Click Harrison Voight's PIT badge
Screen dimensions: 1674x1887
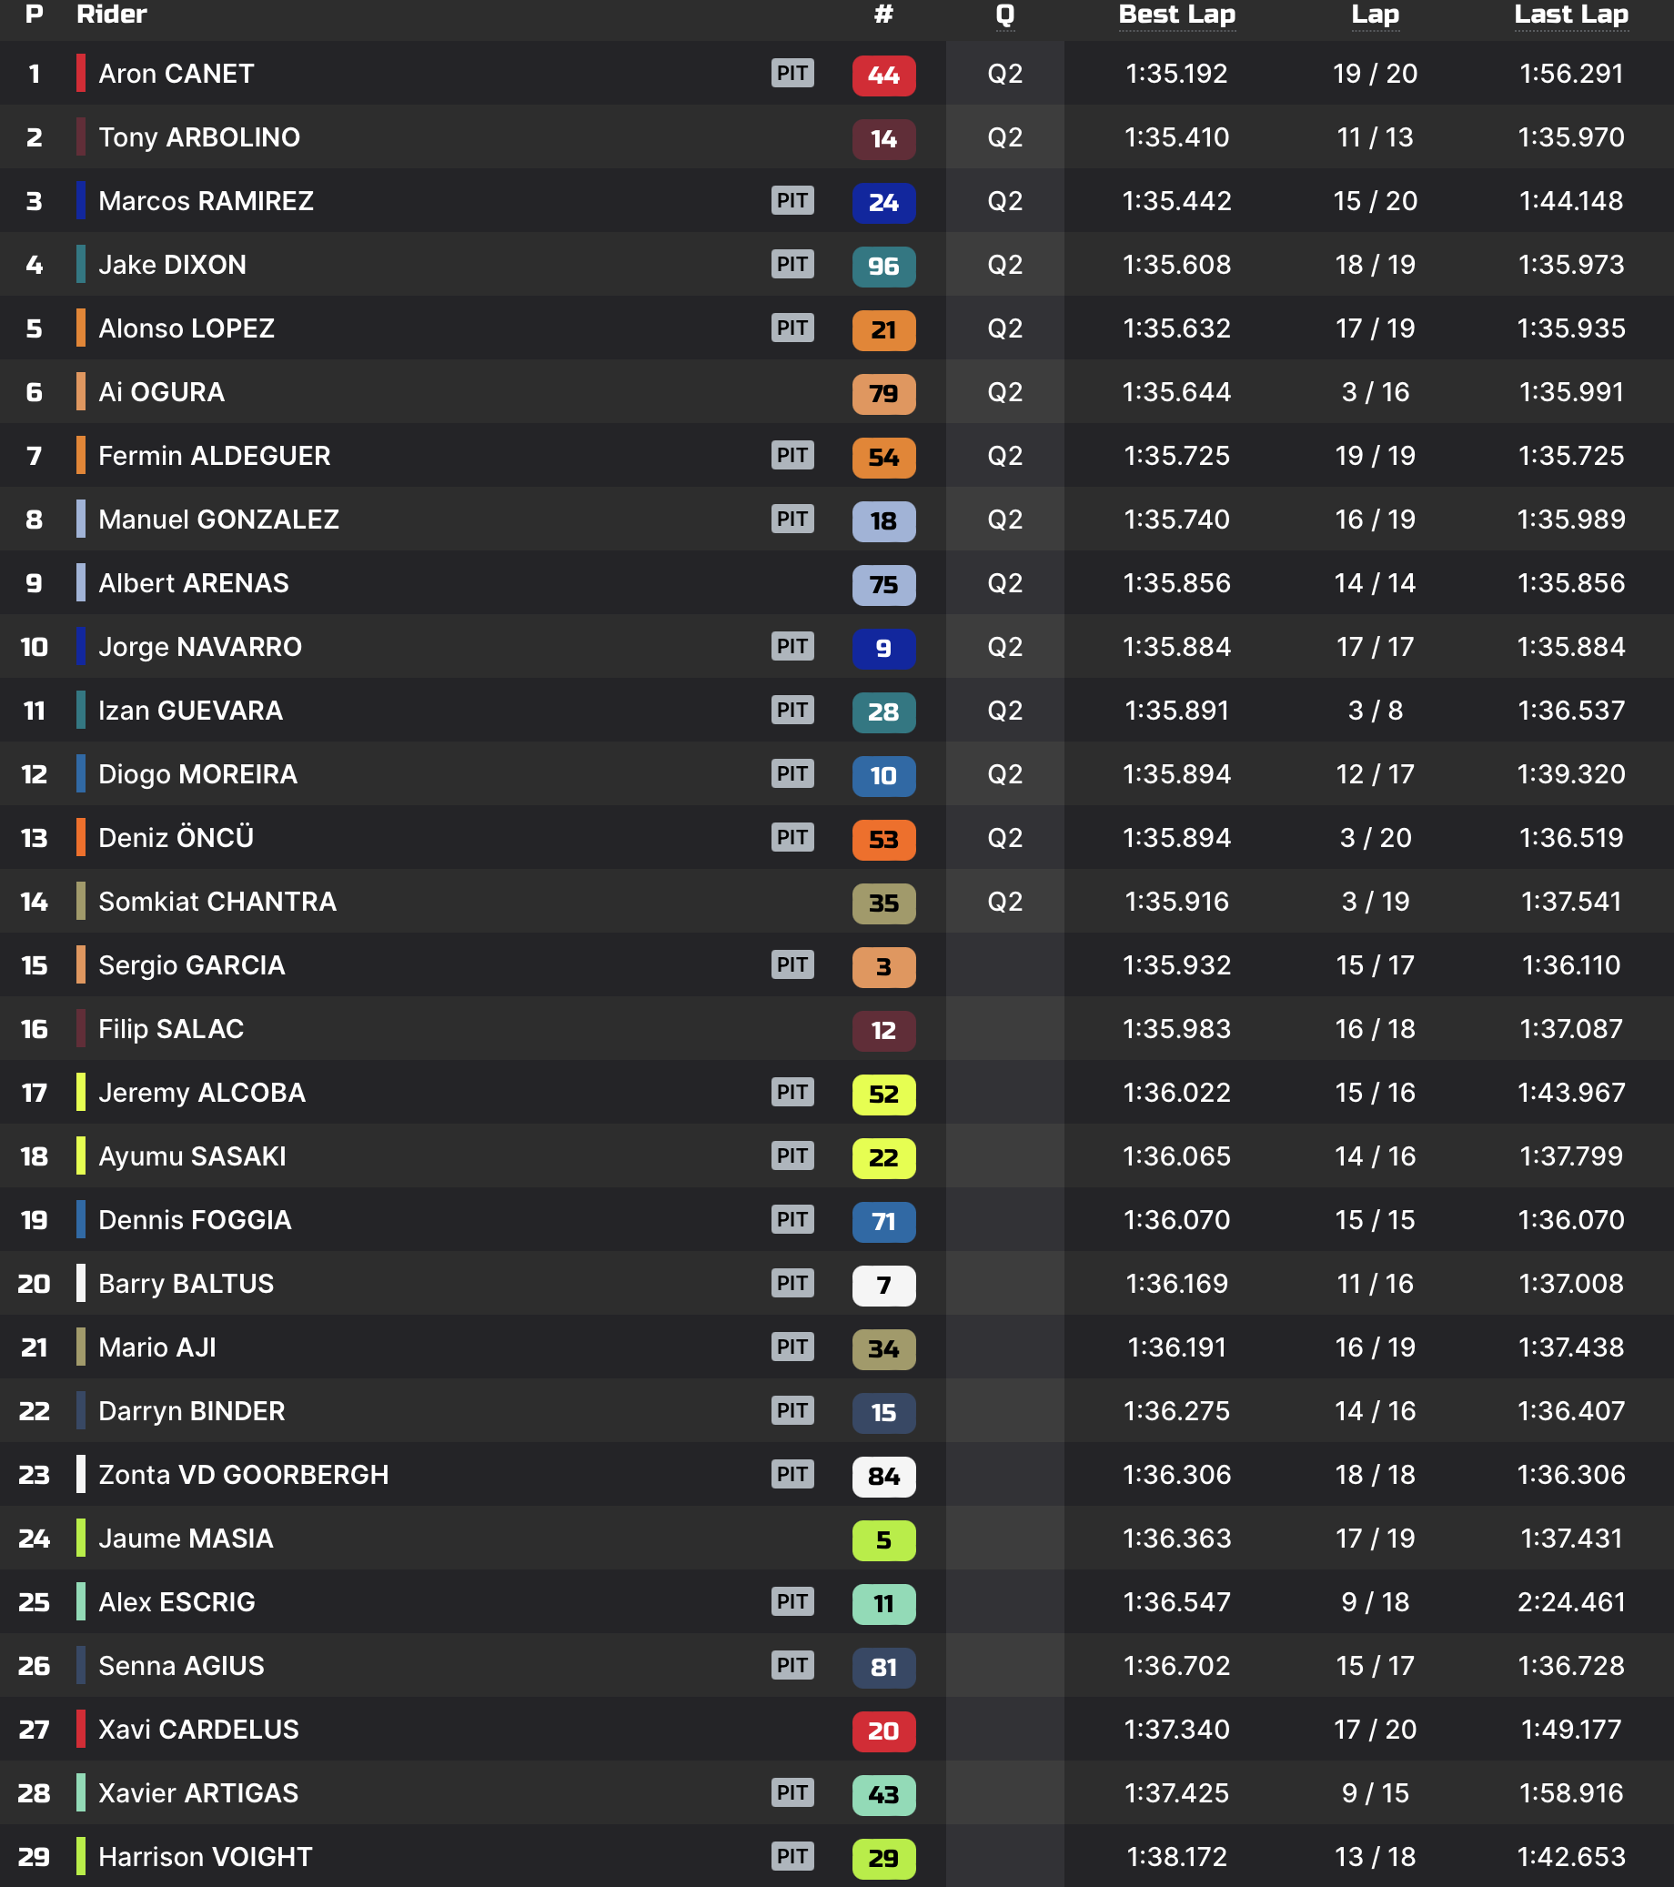792,1856
